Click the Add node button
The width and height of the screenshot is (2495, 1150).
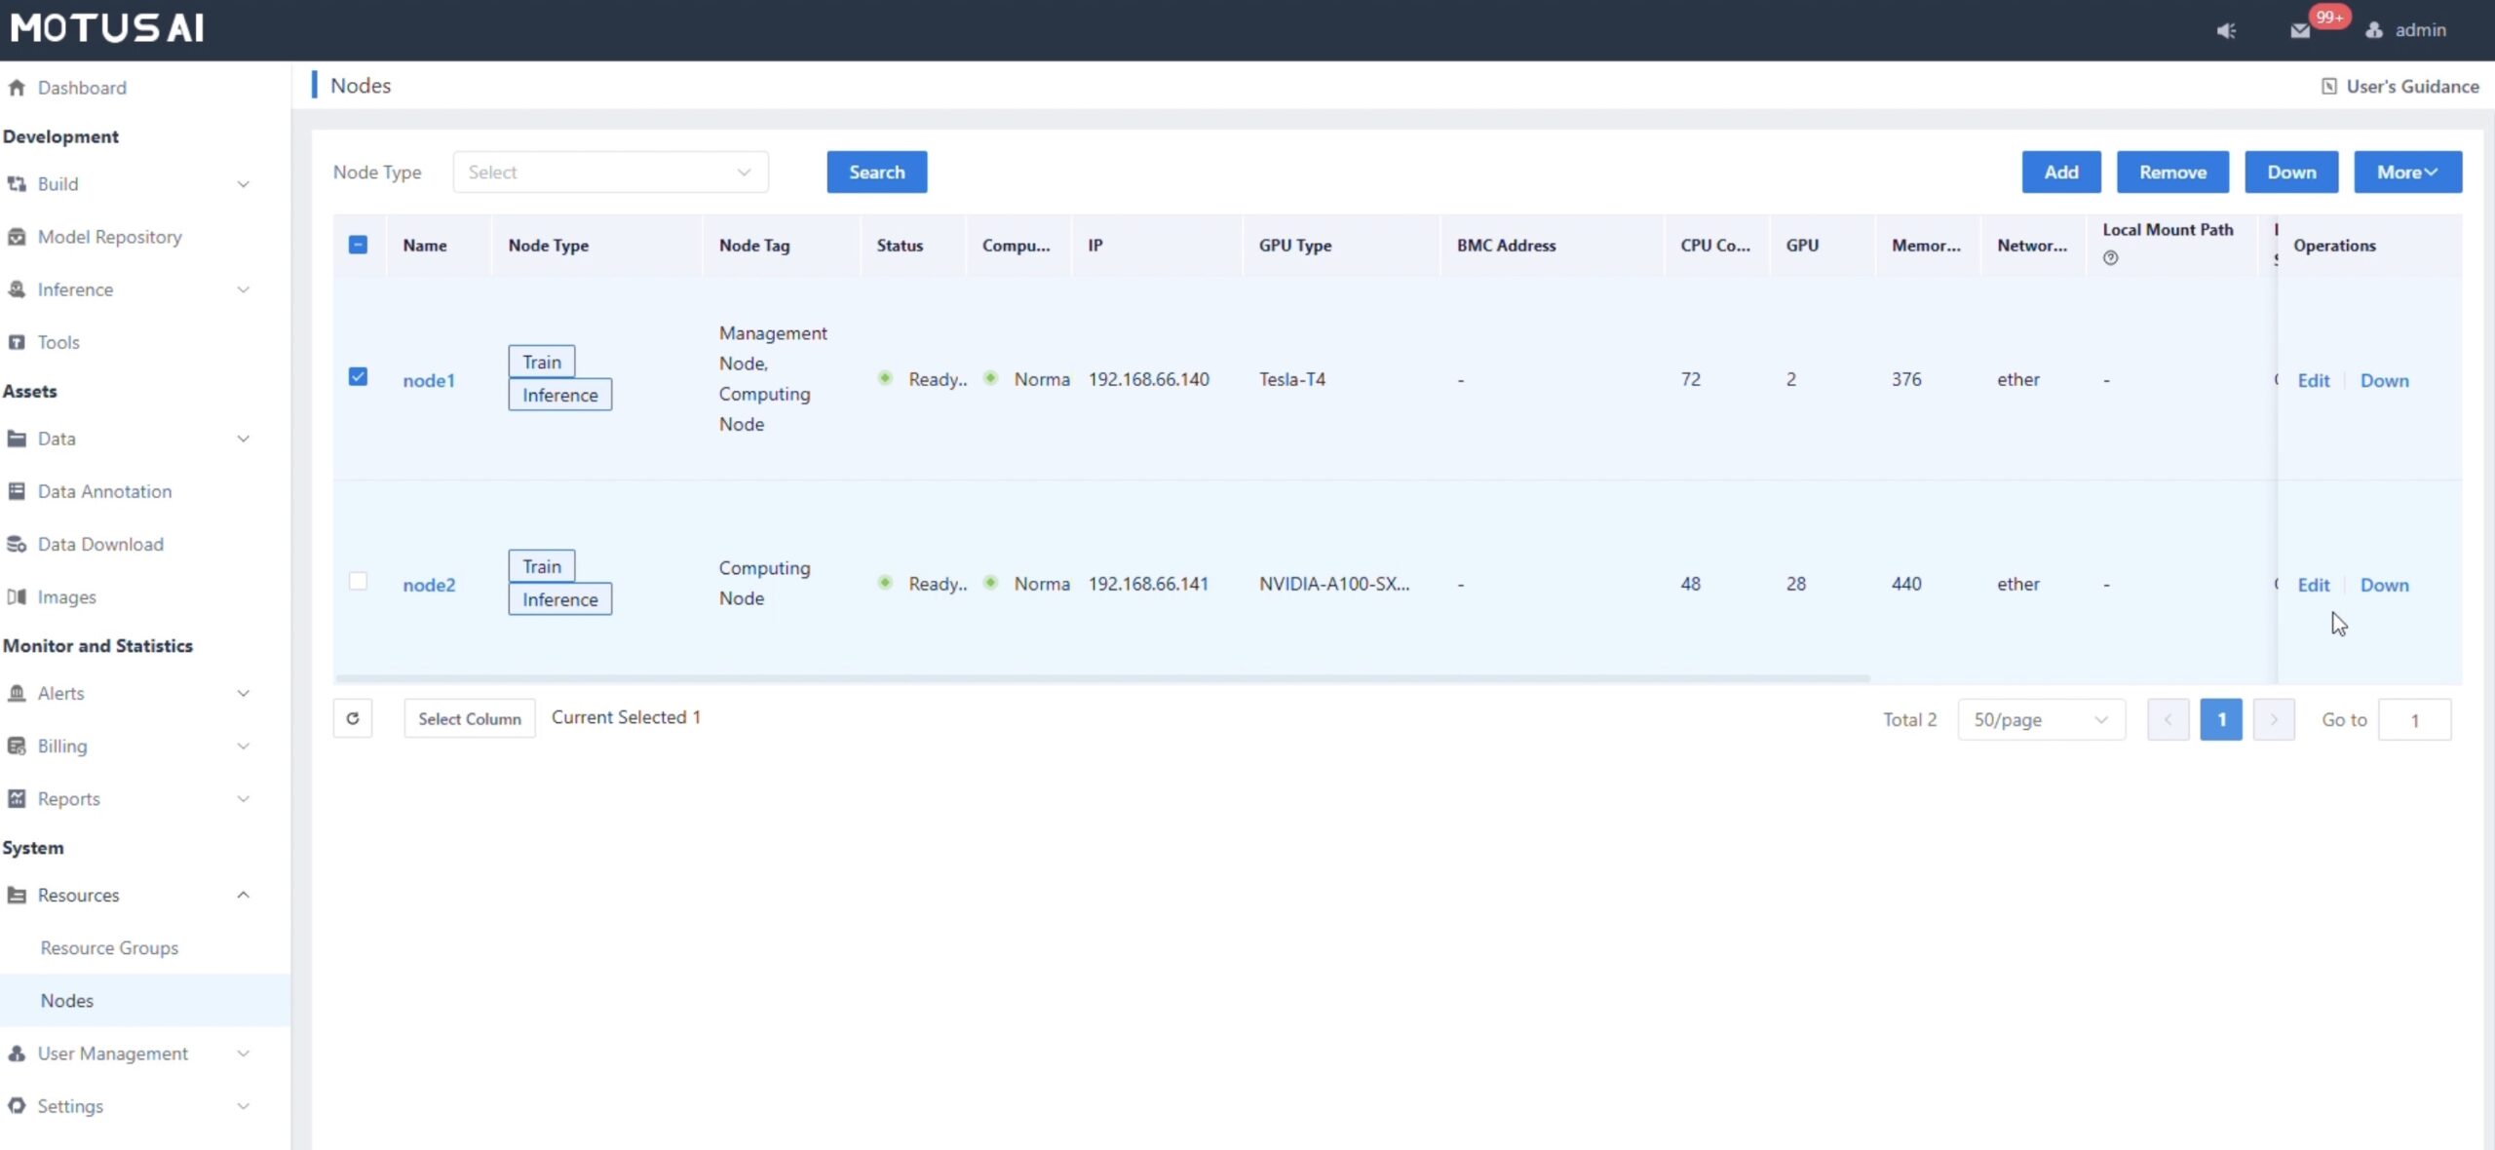[x=2060, y=172]
